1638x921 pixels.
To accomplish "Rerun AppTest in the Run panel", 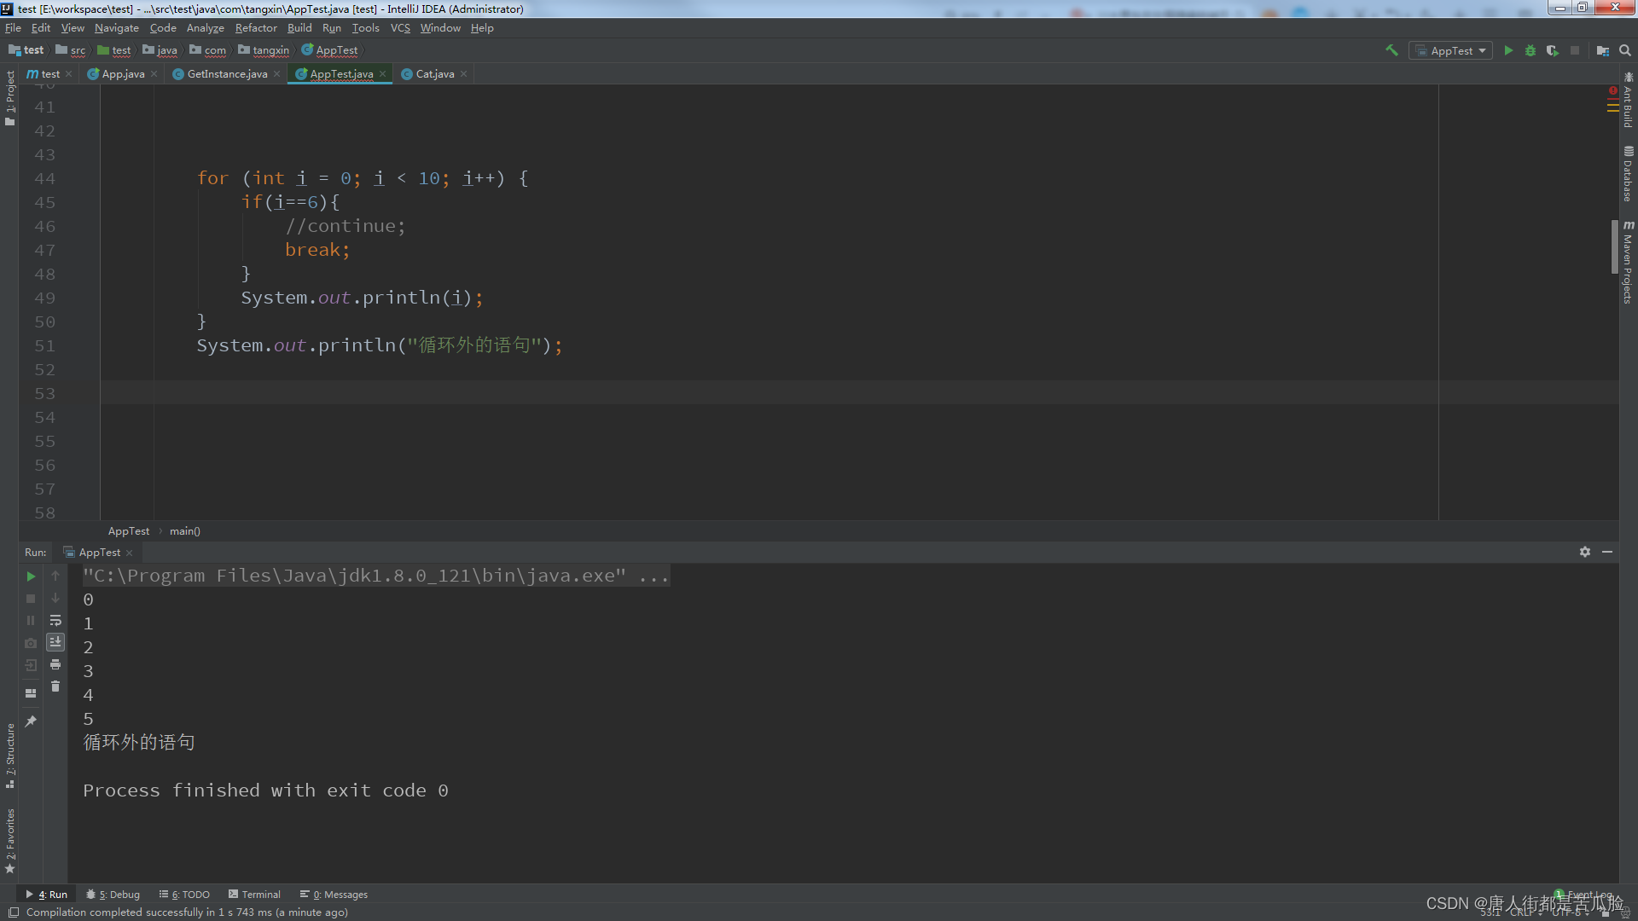I will pyautogui.click(x=31, y=576).
